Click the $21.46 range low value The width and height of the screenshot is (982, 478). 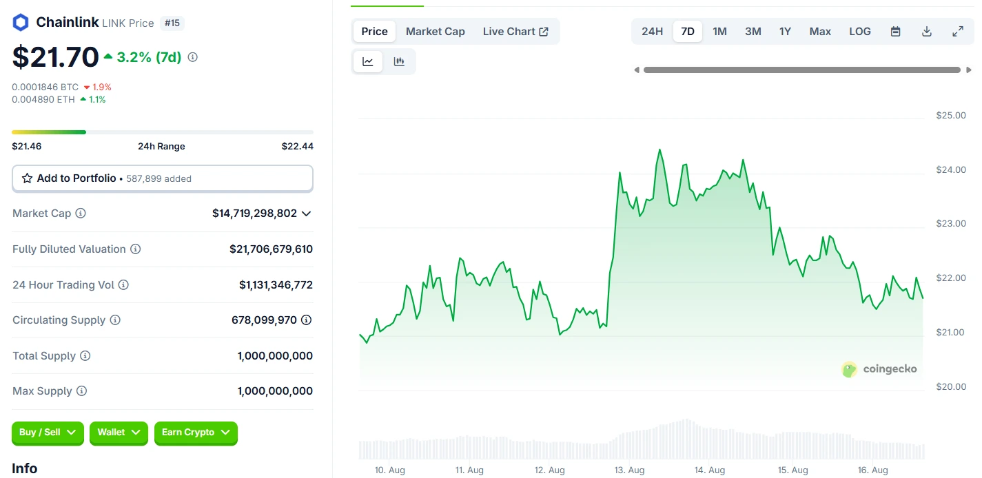pos(27,146)
